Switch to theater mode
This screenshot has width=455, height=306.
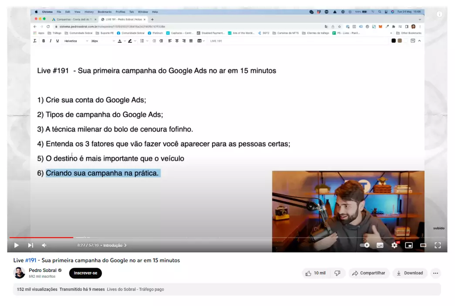point(423,245)
